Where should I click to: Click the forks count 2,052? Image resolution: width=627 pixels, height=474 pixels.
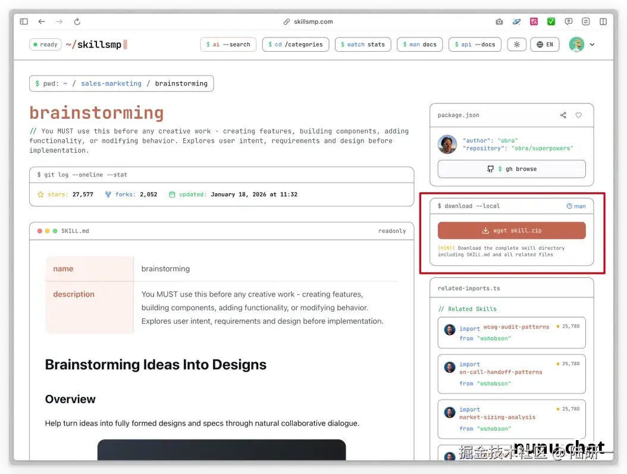click(148, 194)
